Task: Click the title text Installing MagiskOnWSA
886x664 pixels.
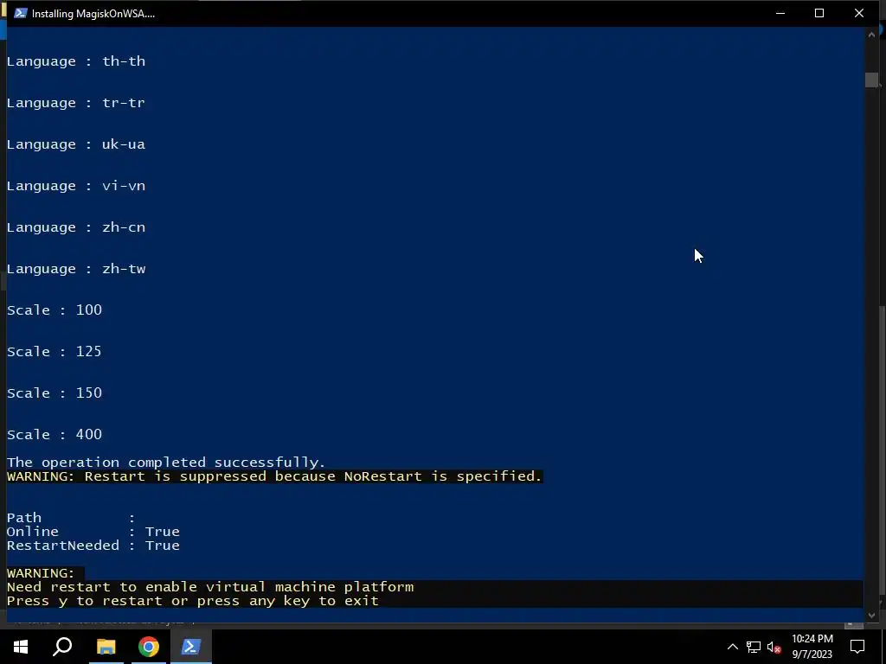Action: tap(93, 14)
